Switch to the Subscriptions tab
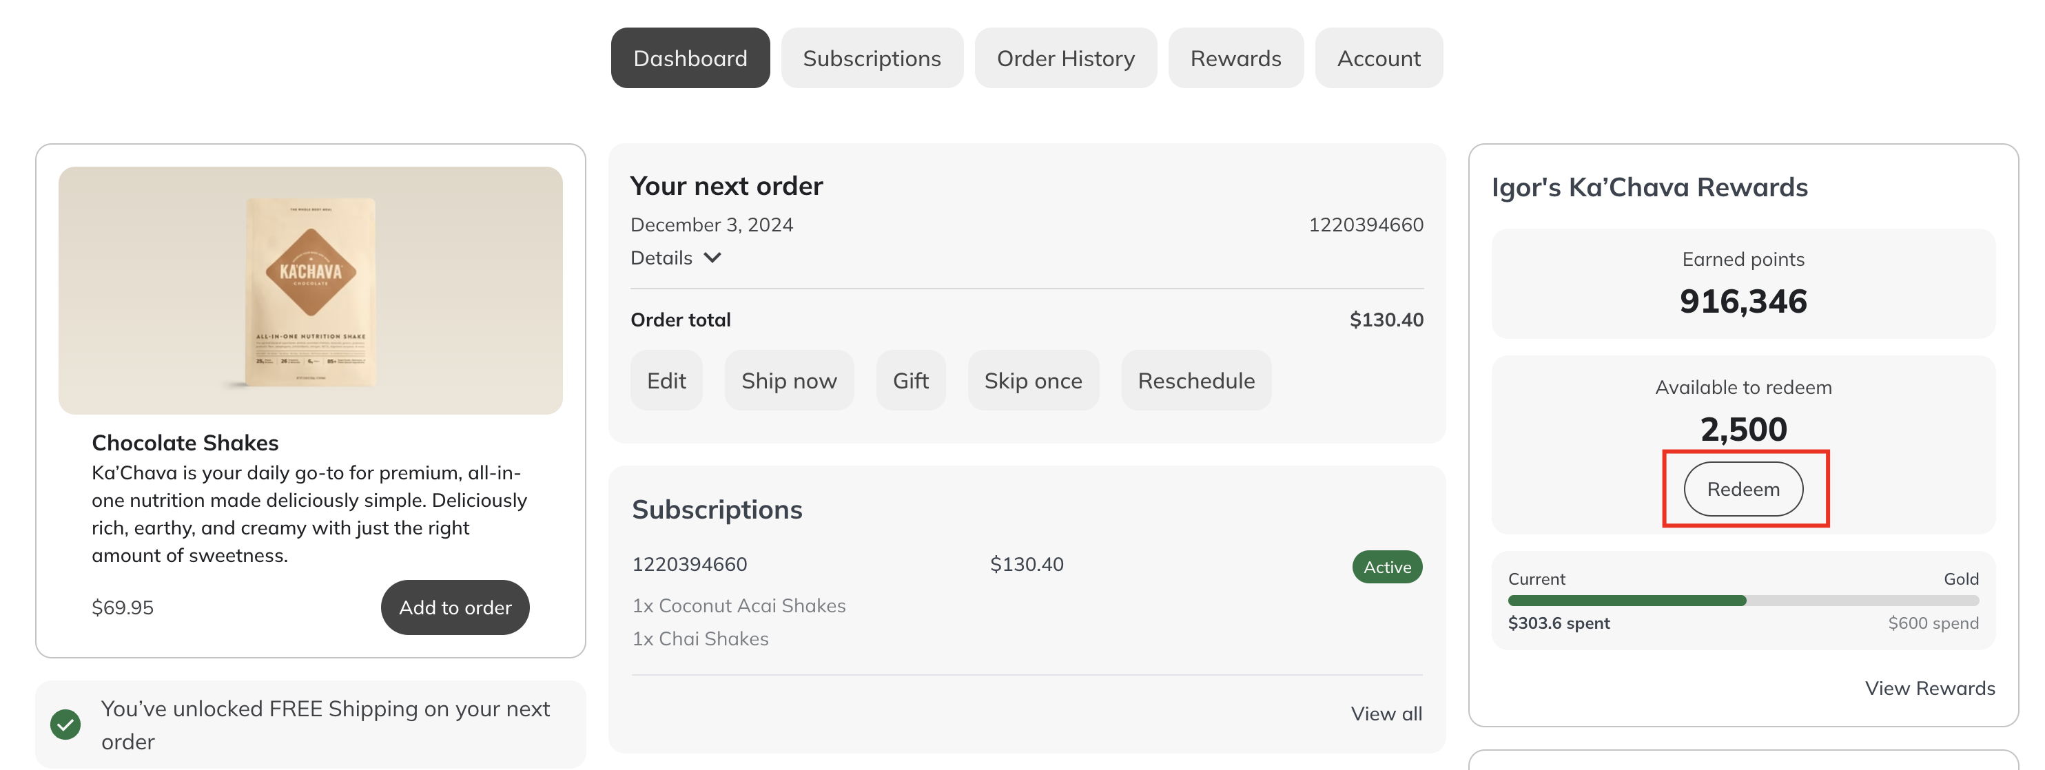 (872, 58)
